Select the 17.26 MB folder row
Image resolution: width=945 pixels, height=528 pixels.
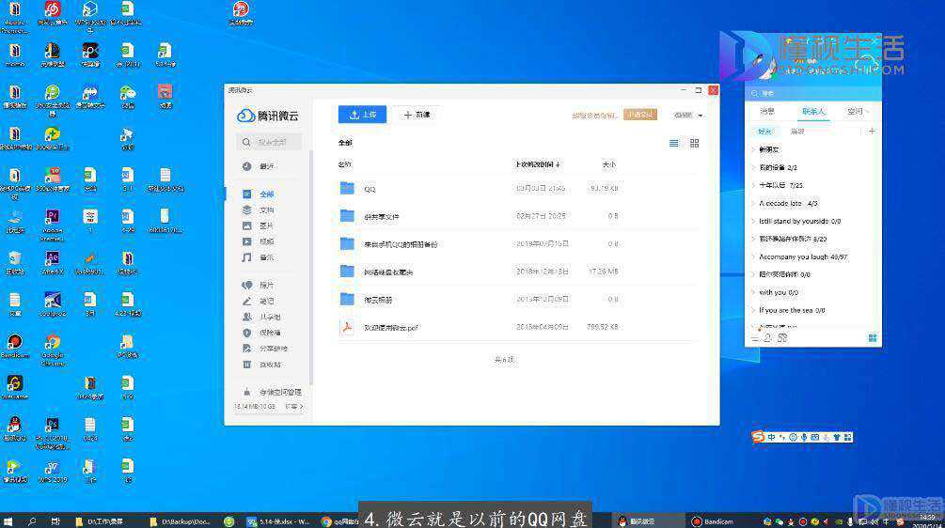pos(516,272)
